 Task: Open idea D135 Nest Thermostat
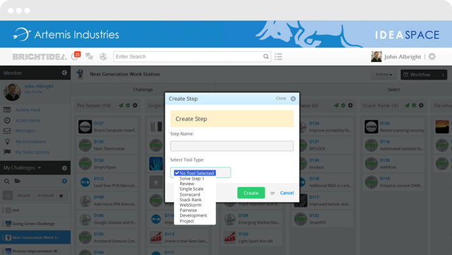click(x=108, y=145)
